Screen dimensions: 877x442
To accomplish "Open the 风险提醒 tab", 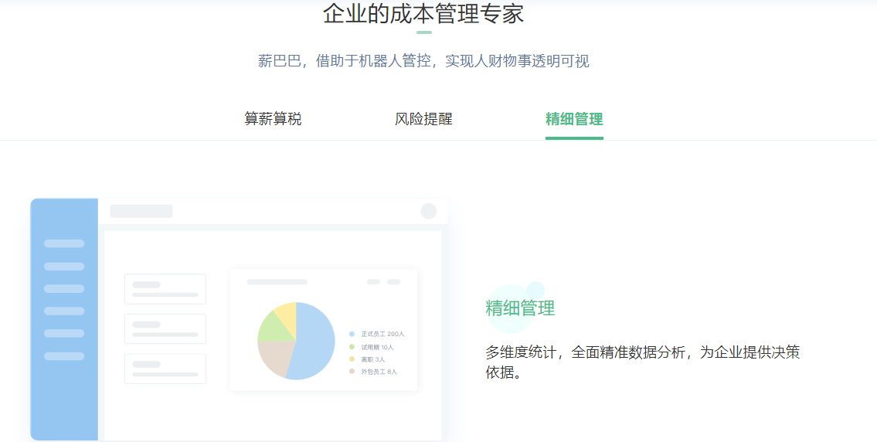I will (423, 119).
